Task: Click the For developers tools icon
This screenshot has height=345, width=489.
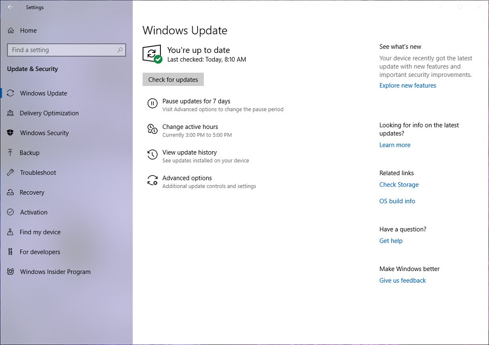Action: pos(11,251)
